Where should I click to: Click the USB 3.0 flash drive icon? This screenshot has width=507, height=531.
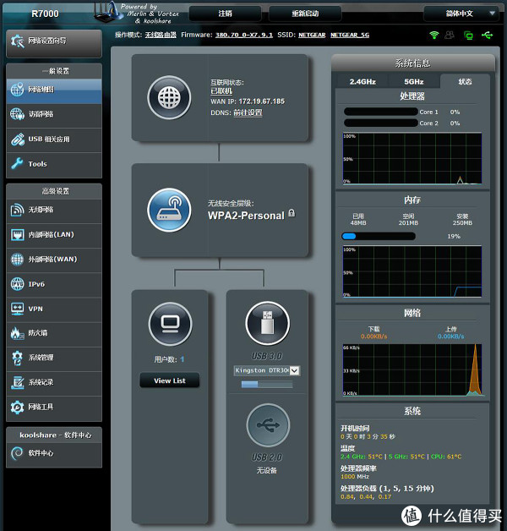[267, 323]
